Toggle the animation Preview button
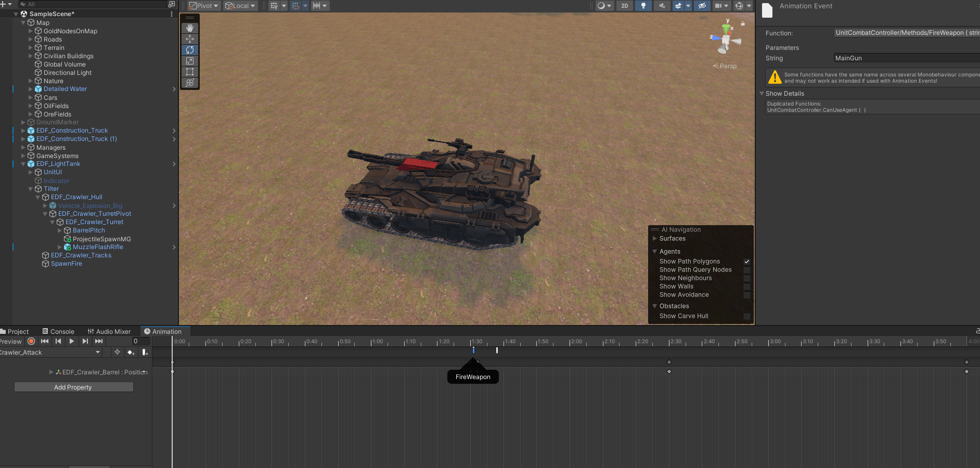The height and width of the screenshot is (468, 980). pos(11,342)
